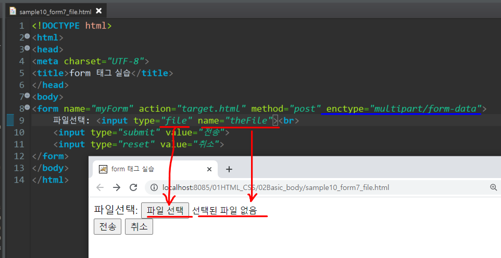Click the <br> tag on line 9

click(x=289, y=120)
